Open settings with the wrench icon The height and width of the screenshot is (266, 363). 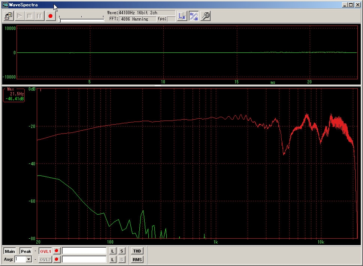(x=205, y=16)
